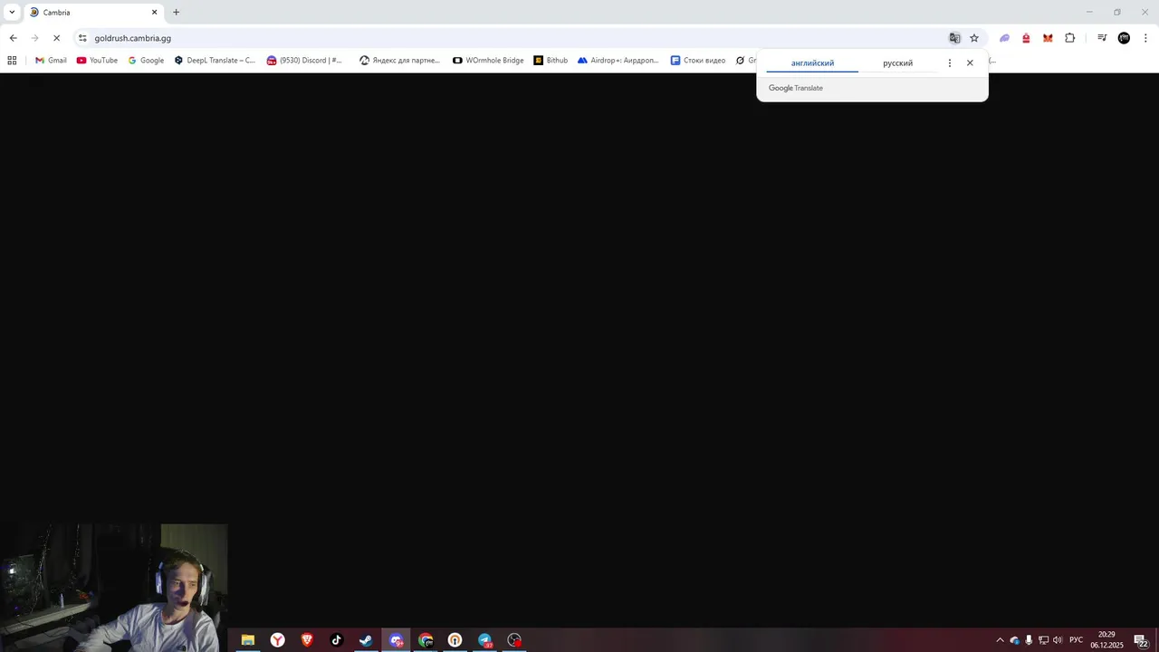Image resolution: width=1159 pixels, height=652 pixels.
Task: Open YouTube bookmark
Action: [x=97, y=61]
